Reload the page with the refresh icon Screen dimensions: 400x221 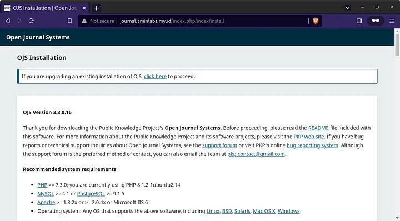31,21
